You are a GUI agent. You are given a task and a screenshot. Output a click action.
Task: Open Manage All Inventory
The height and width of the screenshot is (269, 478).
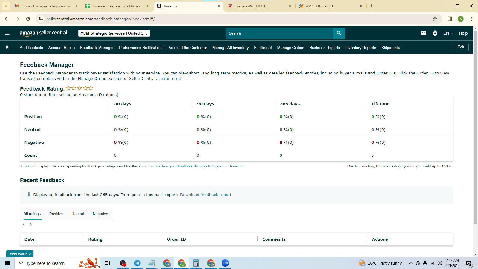click(230, 48)
